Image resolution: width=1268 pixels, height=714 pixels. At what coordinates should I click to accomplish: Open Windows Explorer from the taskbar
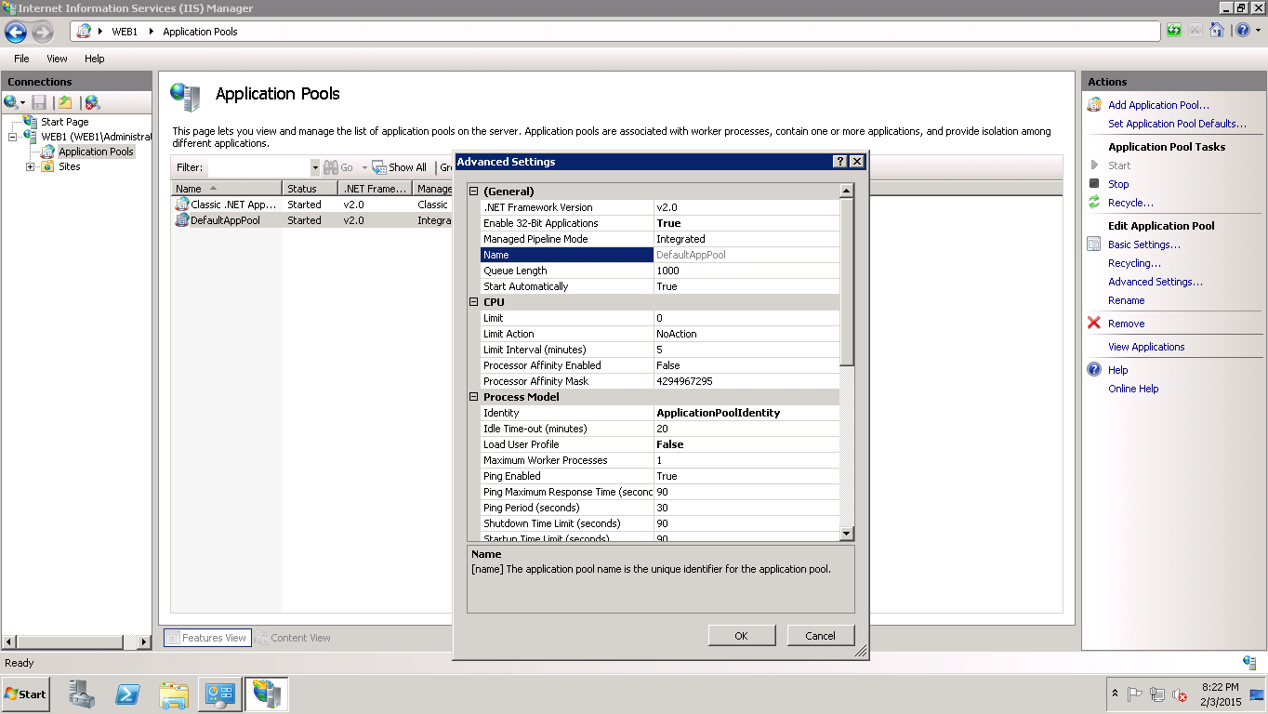(x=174, y=694)
